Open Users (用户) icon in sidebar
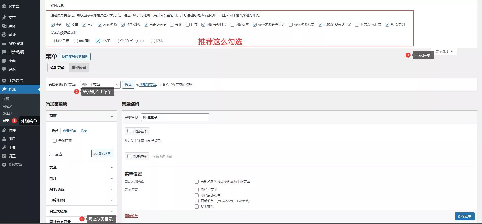Screen dimensions: 482x224 [x=4, y=139]
